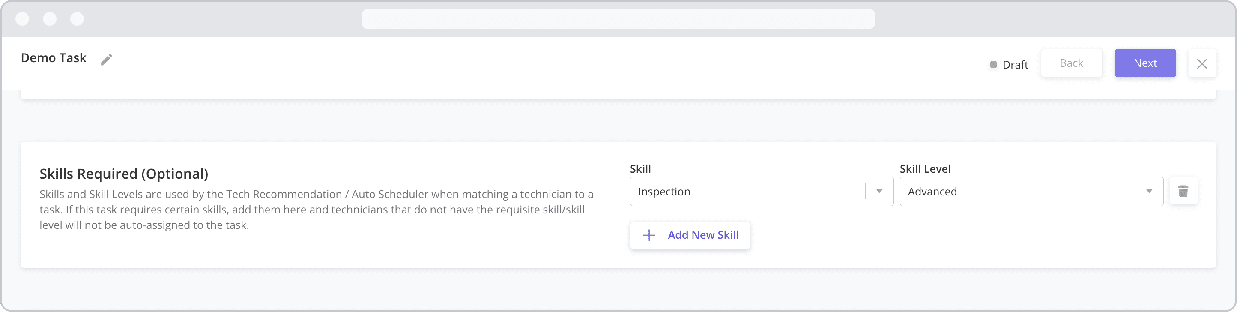Go Back to the previous step
This screenshot has width=1237, height=312.
1071,63
